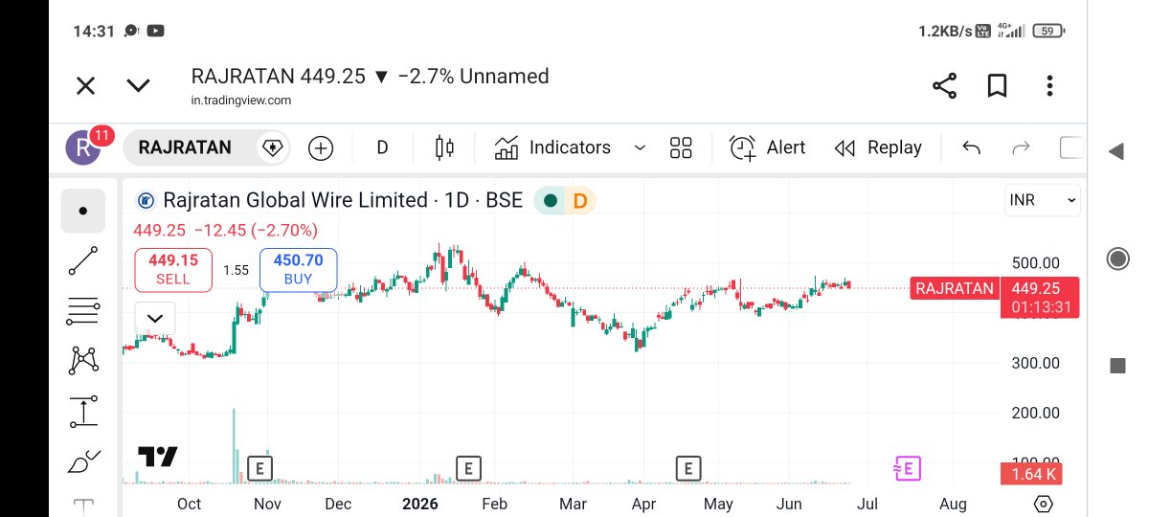Viewport: 1149px width, 517px height.
Task: Collapse the chart legend with the chevron
Action: point(155,317)
